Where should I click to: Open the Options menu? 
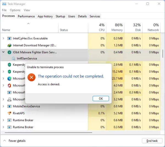pos(15,10)
